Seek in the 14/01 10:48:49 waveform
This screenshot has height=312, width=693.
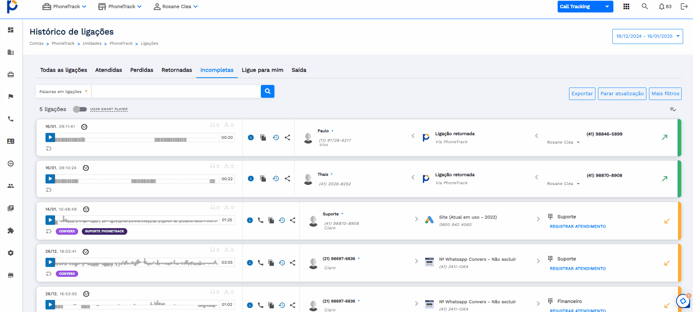(x=137, y=220)
